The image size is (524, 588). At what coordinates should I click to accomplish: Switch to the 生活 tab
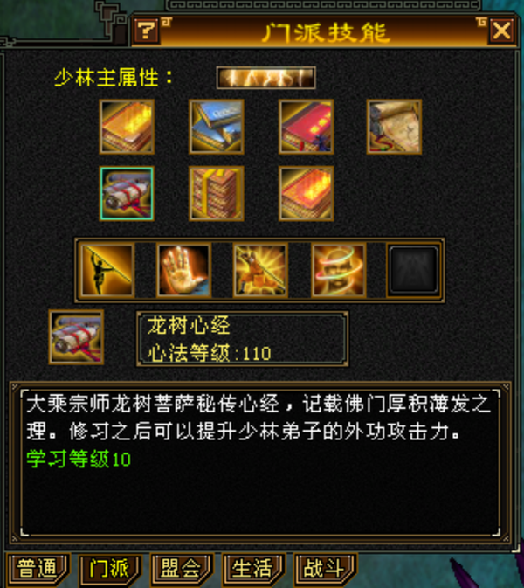(x=254, y=570)
